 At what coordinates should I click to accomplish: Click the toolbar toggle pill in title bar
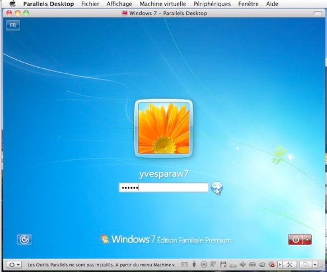pyautogui.click(x=318, y=13)
